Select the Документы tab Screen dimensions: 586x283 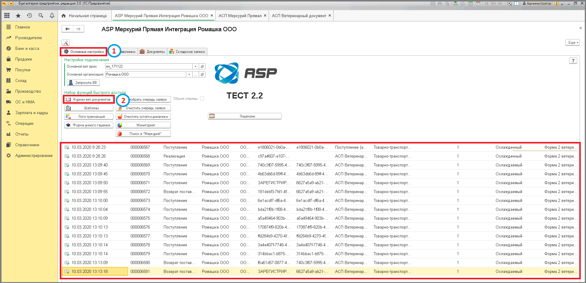(x=152, y=52)
